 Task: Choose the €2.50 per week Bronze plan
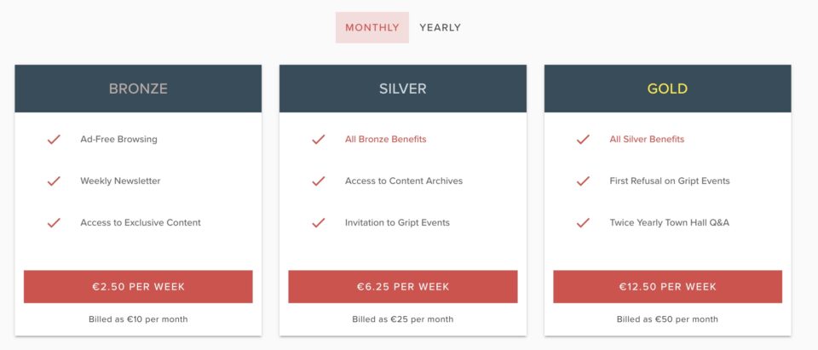point(138,286)
